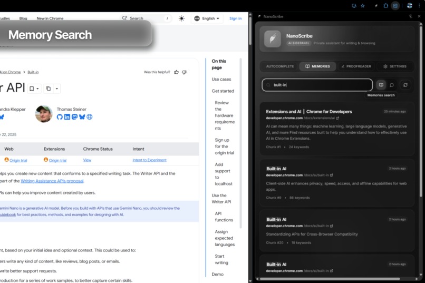Image resolution: width=425 pixels, height=283 pixels.
Task: Open Thomas Steiner's Bluesky butterfly icon
Action: pyautogui.click(x=82, y=117)
